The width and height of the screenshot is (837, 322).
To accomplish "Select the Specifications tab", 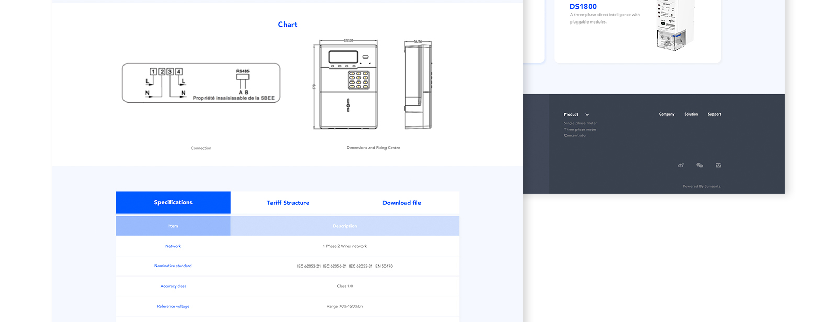I will point(173,203).
